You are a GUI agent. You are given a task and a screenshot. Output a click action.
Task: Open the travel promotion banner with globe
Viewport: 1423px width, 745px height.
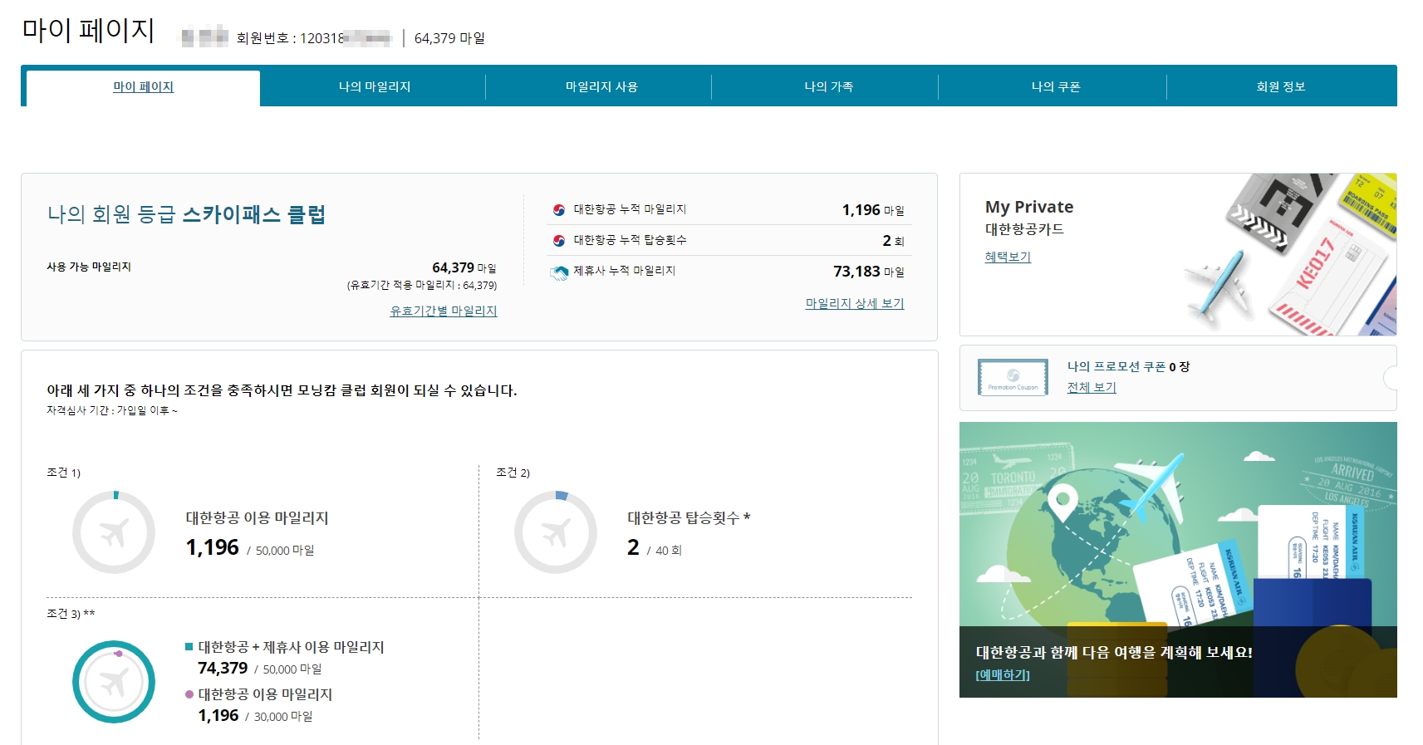1178,560
